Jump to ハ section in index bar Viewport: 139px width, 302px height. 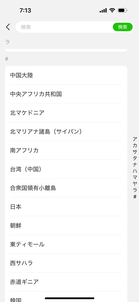[135, 171]
